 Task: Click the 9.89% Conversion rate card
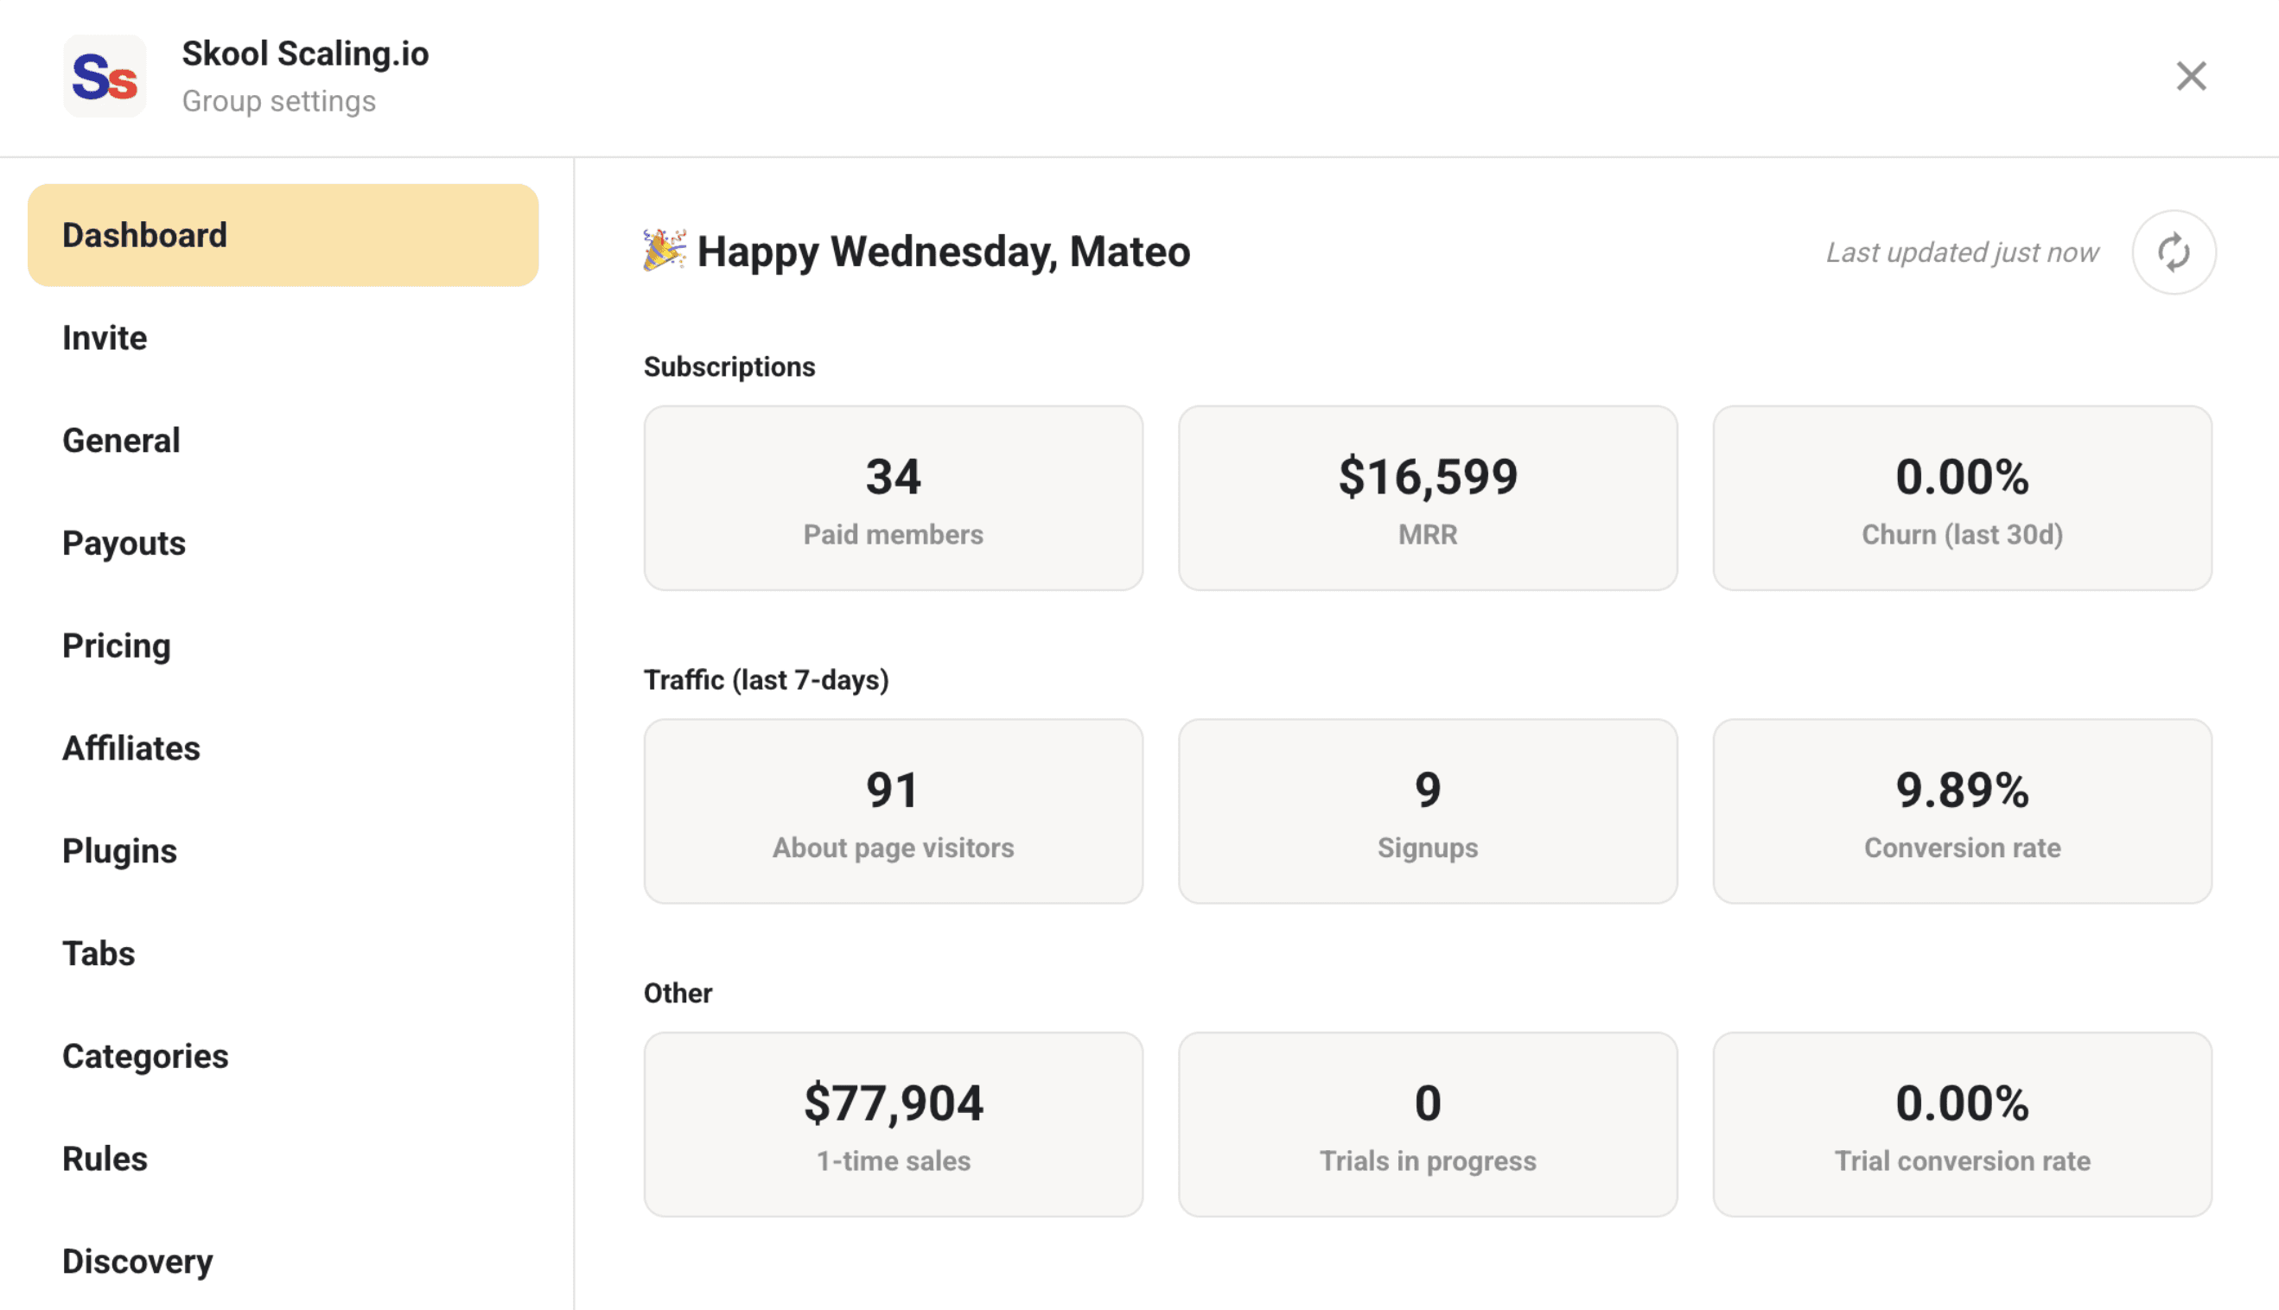pyautogui.click(x=1962, y=811)
